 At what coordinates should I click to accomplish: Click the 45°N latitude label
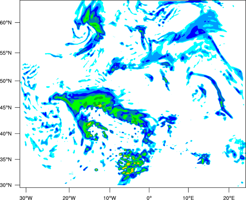tap(6, 107)
